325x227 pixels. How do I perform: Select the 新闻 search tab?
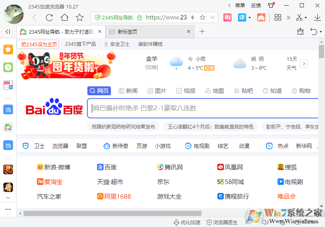(x=128, y=91)
